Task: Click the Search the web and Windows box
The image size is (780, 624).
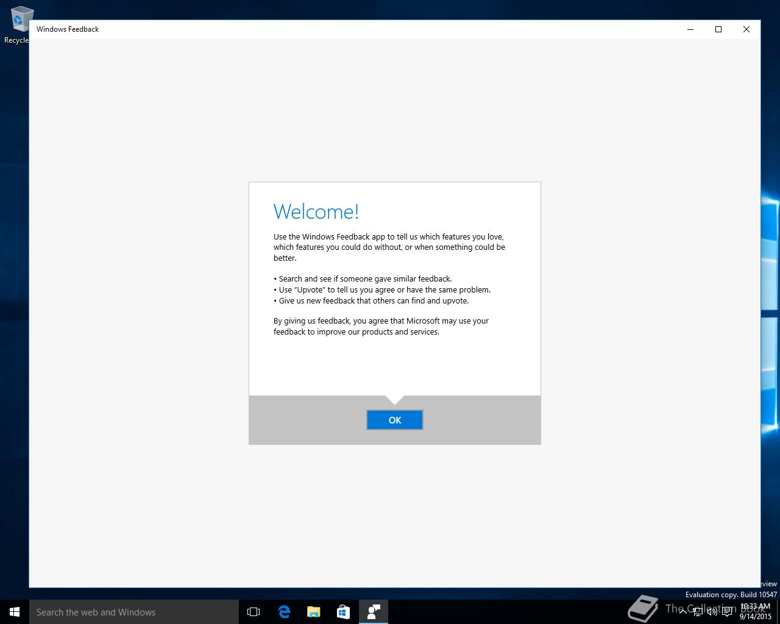Action: tap(134, 612)
